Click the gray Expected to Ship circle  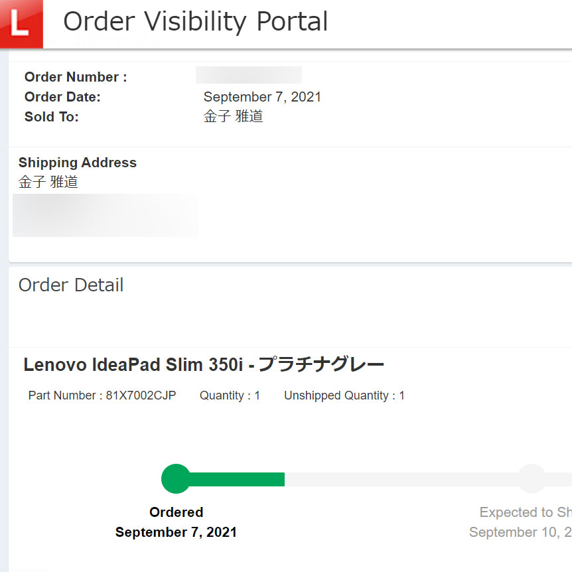click(x=532, y=478)
